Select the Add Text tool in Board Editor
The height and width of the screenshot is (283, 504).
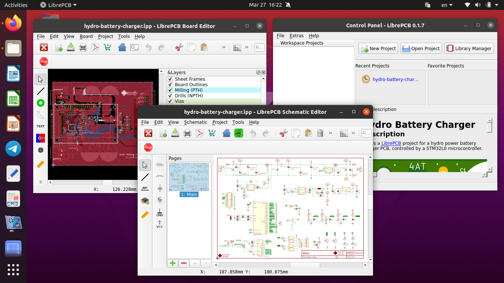[x=41, y=126]
